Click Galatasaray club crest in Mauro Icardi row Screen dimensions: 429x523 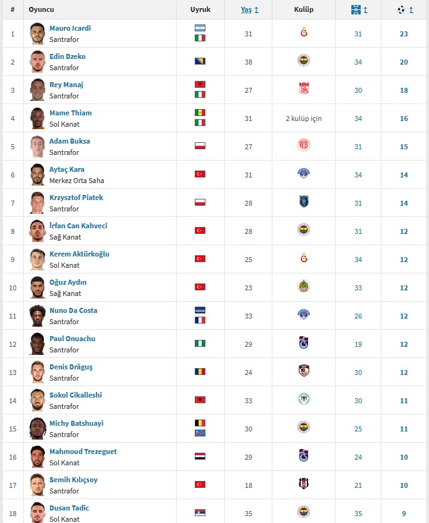coord(304,33)
